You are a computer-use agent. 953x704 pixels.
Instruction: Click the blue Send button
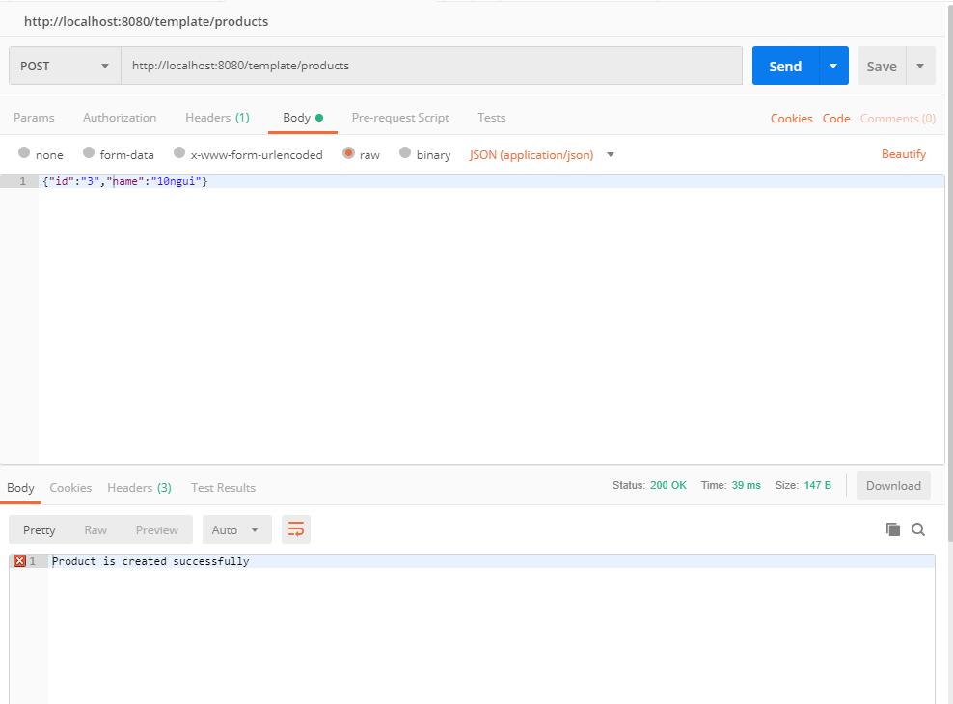point(785,66)
